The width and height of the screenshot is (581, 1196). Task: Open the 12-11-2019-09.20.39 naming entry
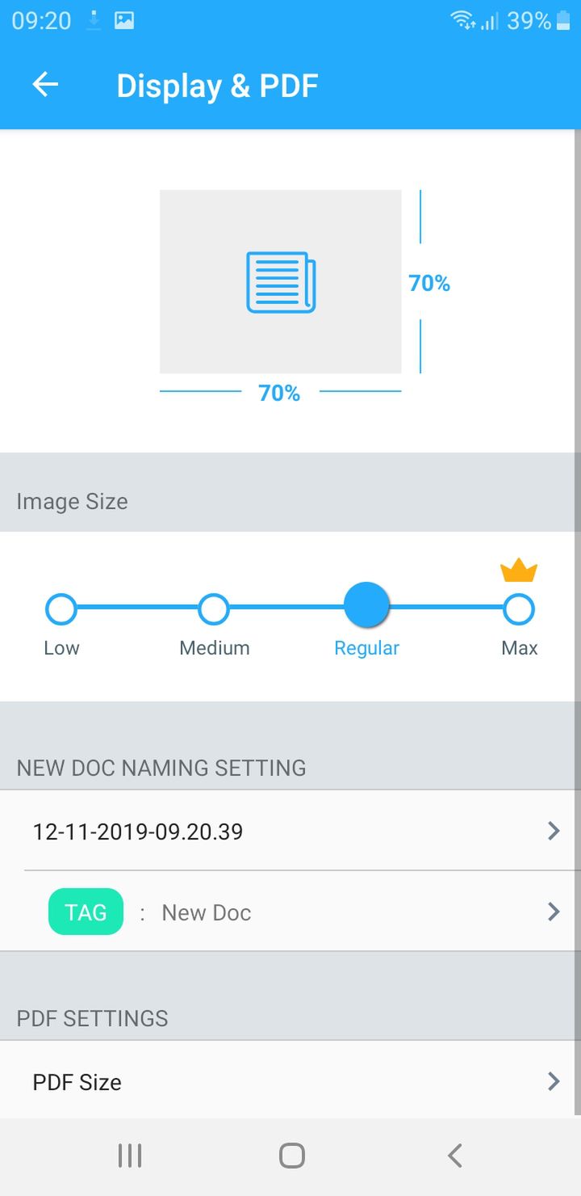point(290,831)
